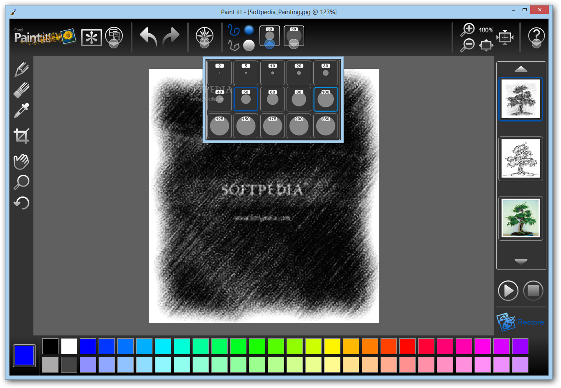Select the color bonsai photo thumbnail

520,218
